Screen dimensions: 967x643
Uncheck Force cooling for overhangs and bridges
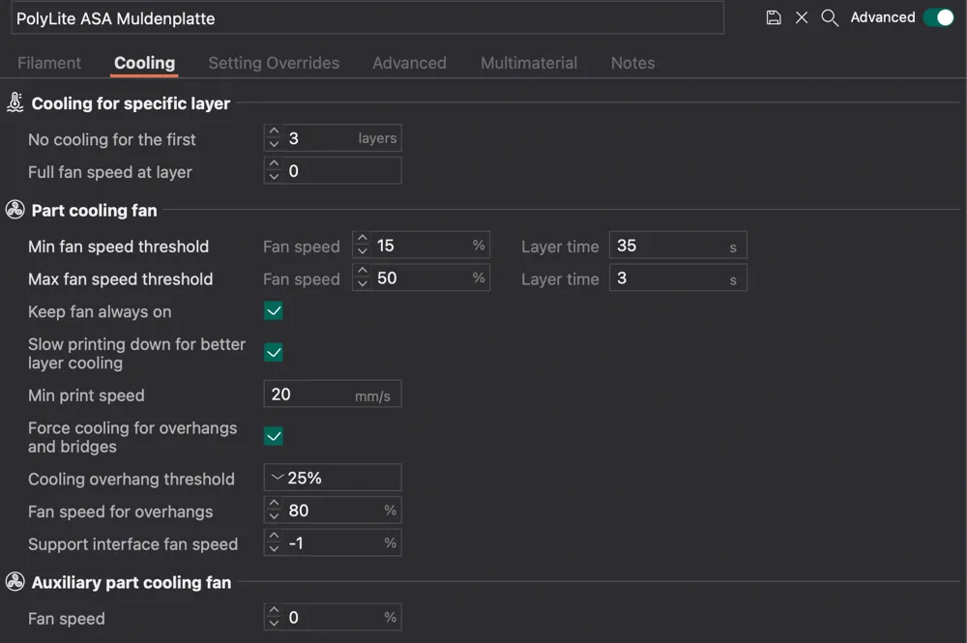[x=274, y=436]
